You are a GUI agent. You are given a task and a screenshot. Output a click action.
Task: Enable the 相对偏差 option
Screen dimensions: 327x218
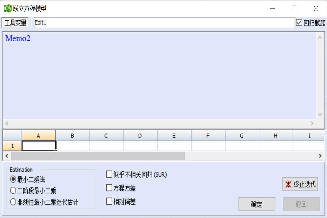[x=109, y=201]
